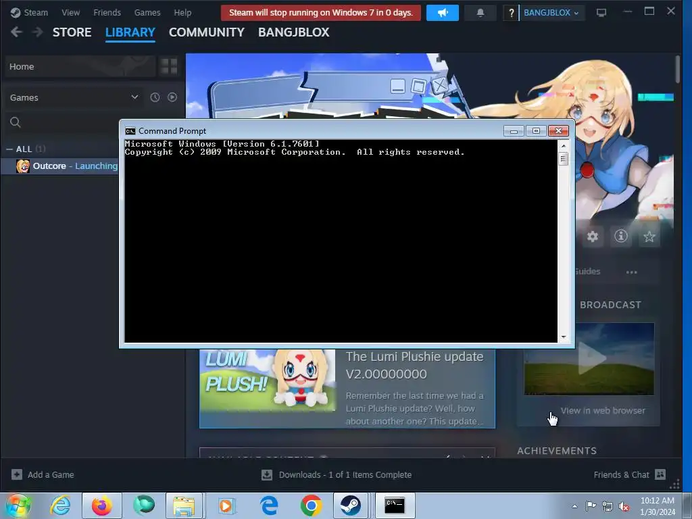Click the Command Prompt taskbar button
The image size is (692, 519).
(395, 505)
